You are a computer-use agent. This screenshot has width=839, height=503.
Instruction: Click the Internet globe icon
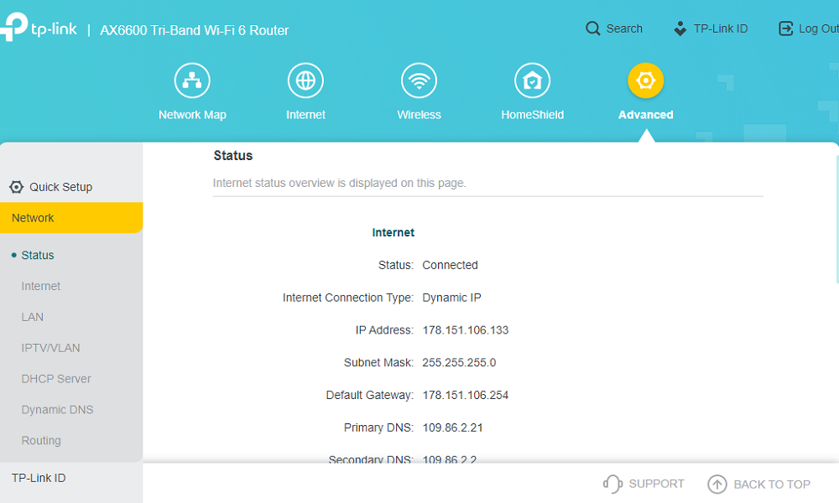[305, 80]
